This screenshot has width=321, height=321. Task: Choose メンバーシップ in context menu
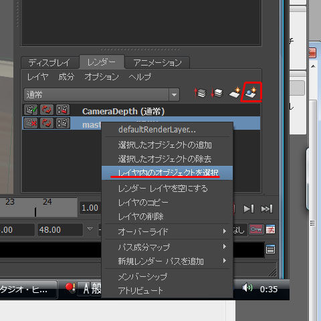tap(167, 276)
